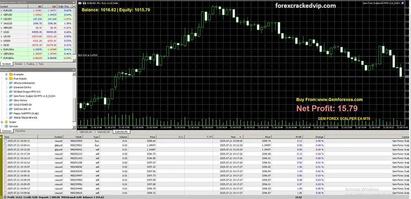This screenshot has height=199, width=411.
Task: Click the Bid column header in Market Watch
Action: pyautogui.click(x=35, y=6)
